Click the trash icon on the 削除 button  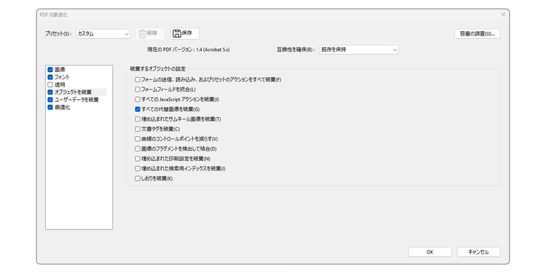(142, 33)
